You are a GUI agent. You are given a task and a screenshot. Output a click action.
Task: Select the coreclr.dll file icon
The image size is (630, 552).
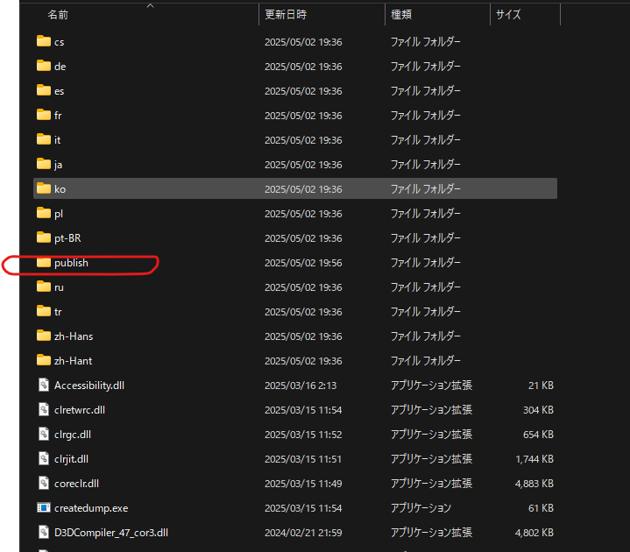(x=44, y=483)
